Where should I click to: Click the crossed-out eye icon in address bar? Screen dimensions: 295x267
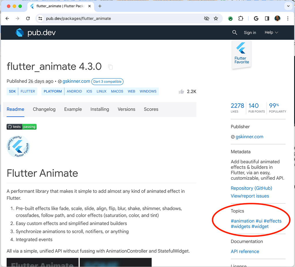(207, 18)
